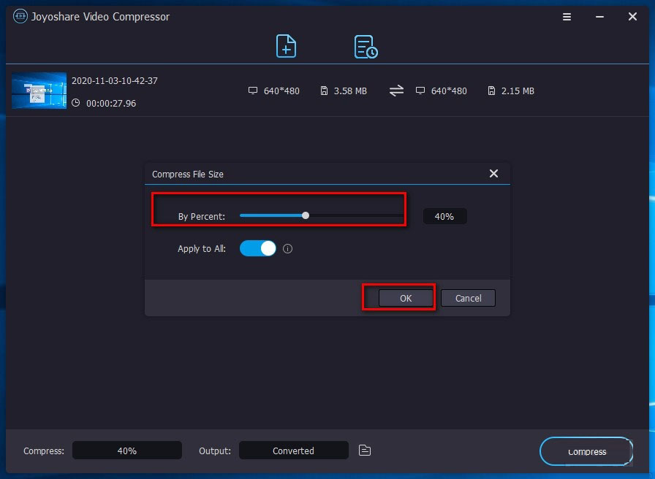
Task: Select the 2020-11-03-10-42-37 file entry
Action: point(115,80)
